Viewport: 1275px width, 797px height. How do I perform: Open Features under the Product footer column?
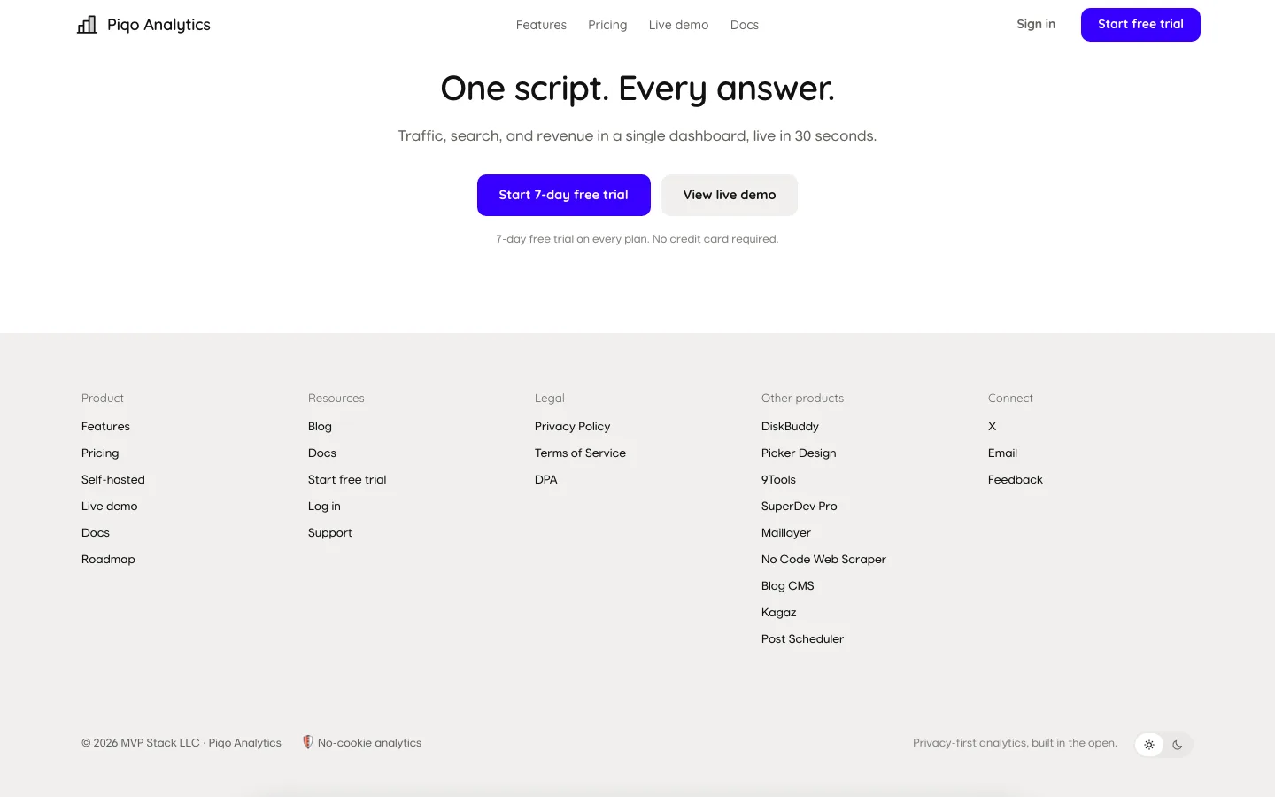tap(105, 426)
